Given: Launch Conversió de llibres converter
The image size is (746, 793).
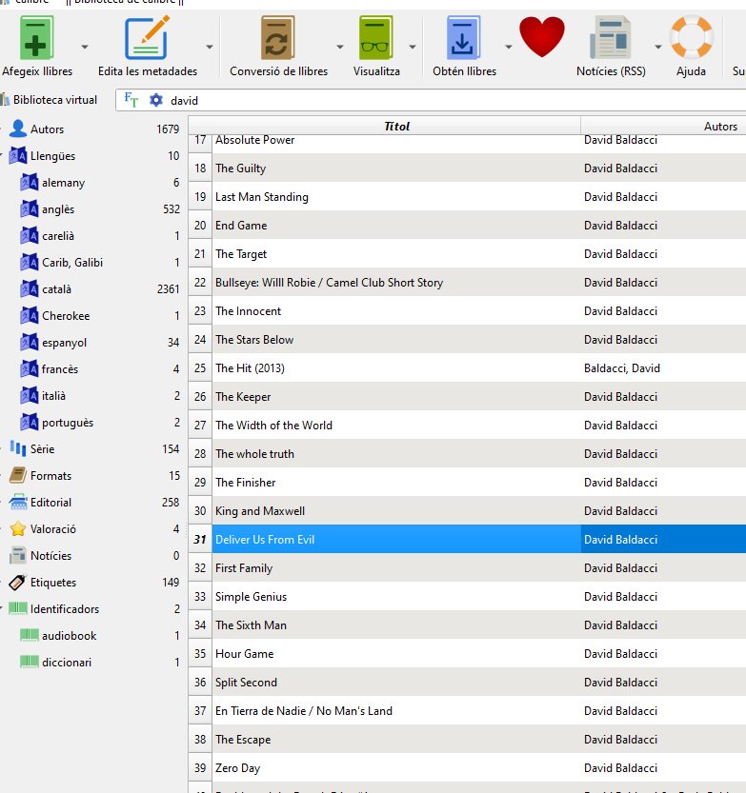Looking at the screenshot, I should coord(278,39).
